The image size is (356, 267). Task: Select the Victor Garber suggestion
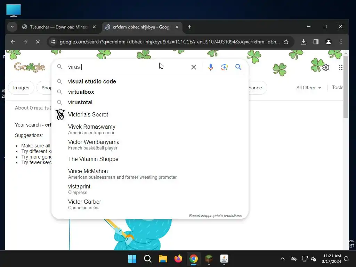150,204
